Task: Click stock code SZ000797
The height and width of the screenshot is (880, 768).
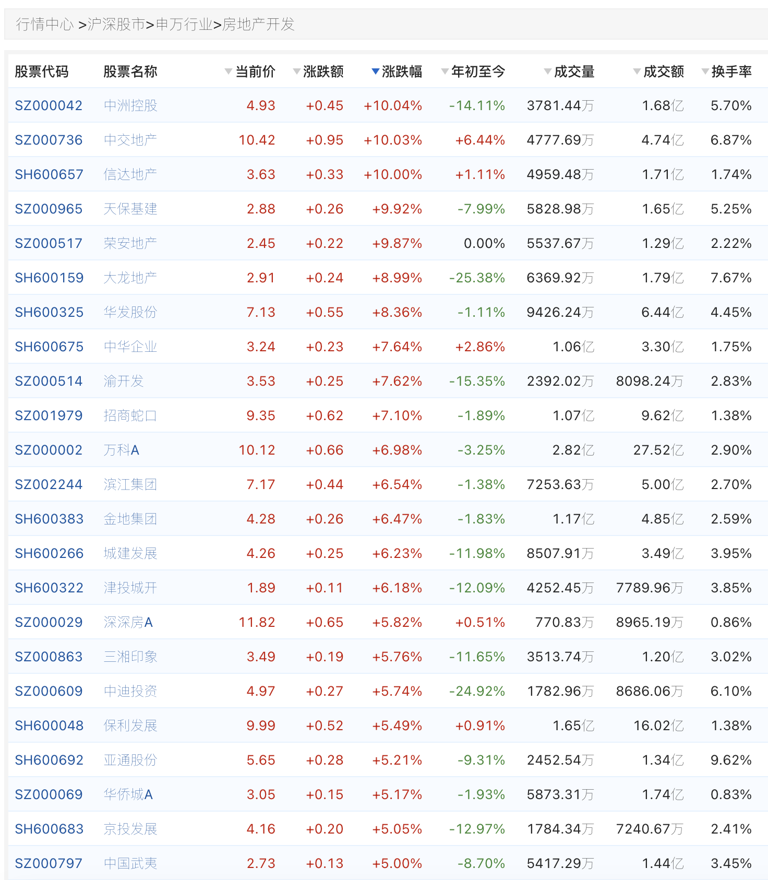Action: pos(49,863)
